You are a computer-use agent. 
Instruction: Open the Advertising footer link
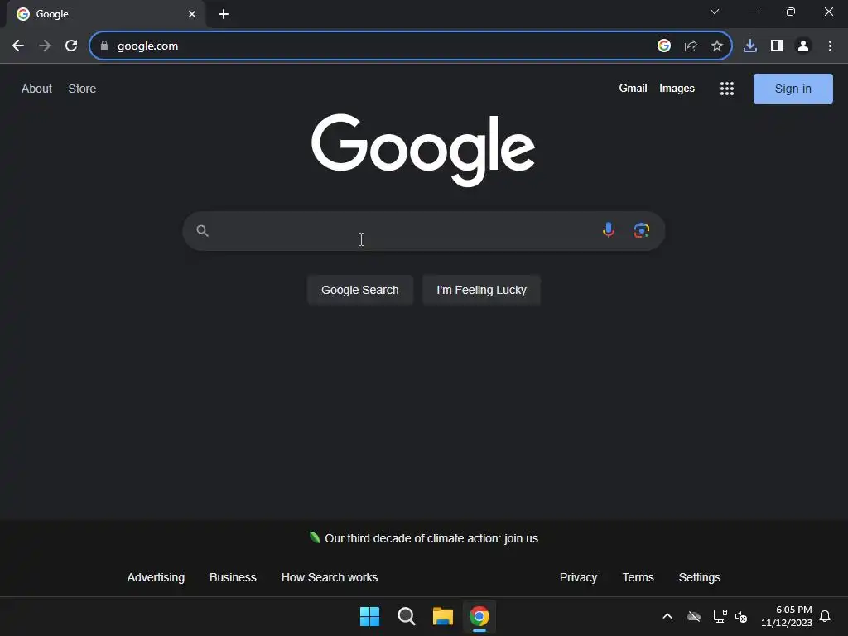(x=156, y=577)
